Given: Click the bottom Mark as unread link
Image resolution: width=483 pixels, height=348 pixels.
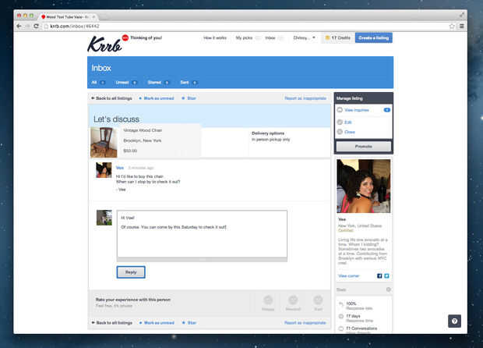Looking at the screenshot, I should click(157, 323).
